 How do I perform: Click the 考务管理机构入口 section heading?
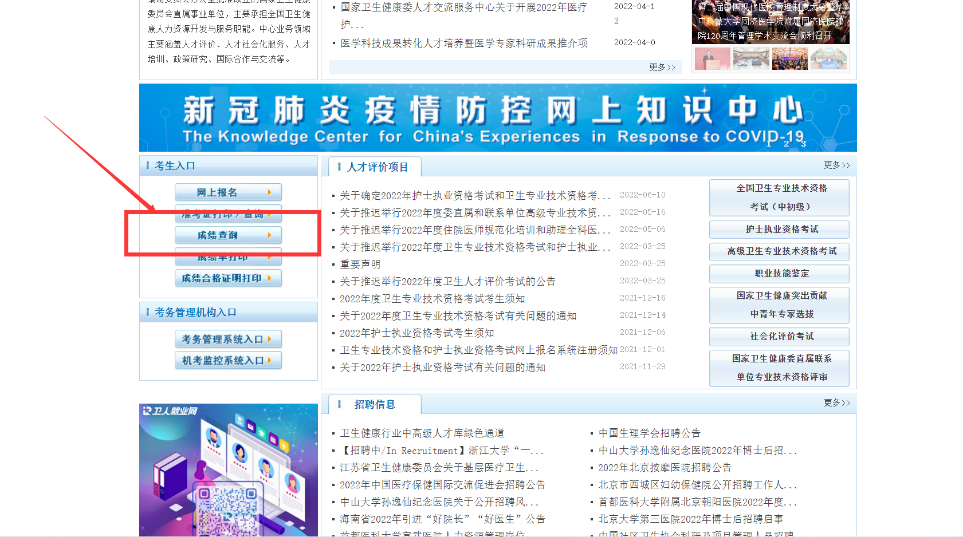(x=195, y=313)
